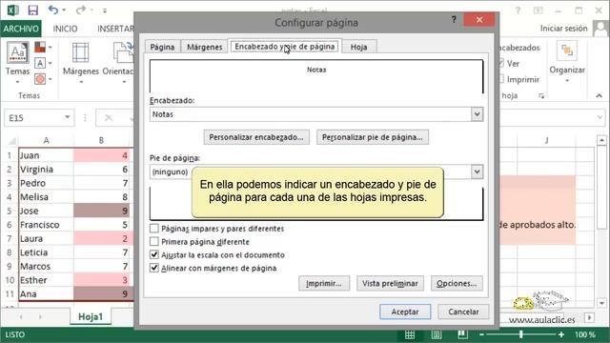This screenshot has width=610, height=343.
Task: Select the Hoja1 sheet tab
Action: pos(91,316)
